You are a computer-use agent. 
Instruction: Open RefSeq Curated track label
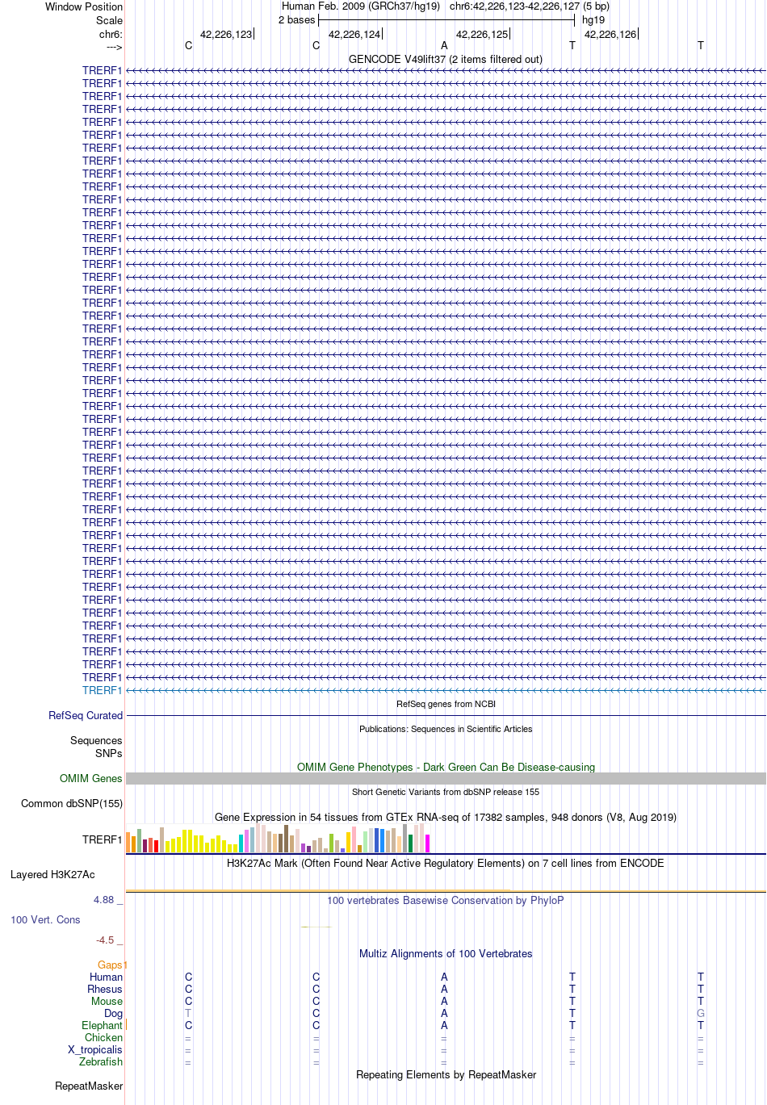[x=86, y=715]
